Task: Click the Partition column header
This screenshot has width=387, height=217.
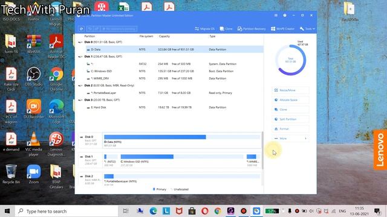Action: tap(89, 36)
